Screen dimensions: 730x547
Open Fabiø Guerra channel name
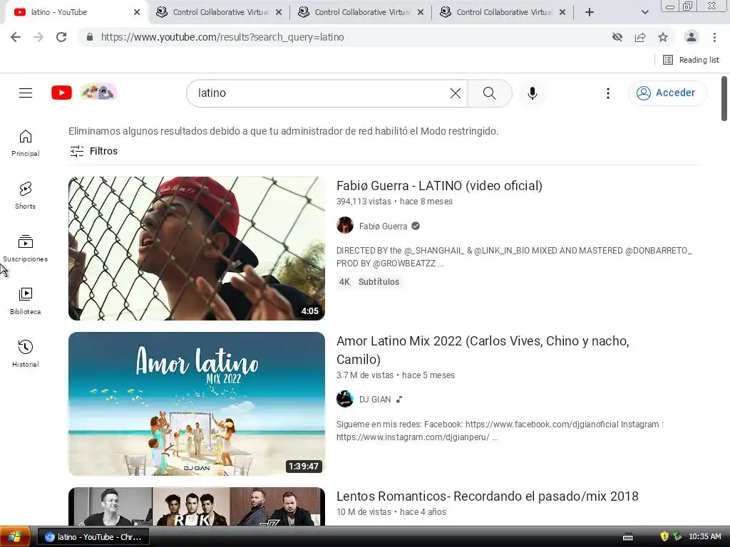(383, 226)
